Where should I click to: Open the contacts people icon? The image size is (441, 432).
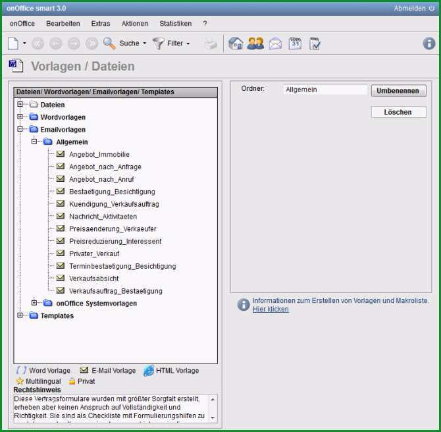255,43
